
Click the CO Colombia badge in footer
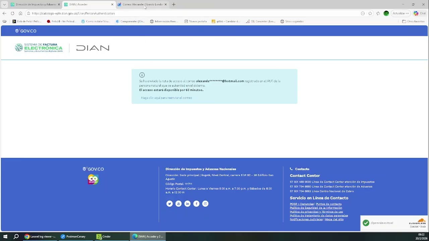point(93,179)
